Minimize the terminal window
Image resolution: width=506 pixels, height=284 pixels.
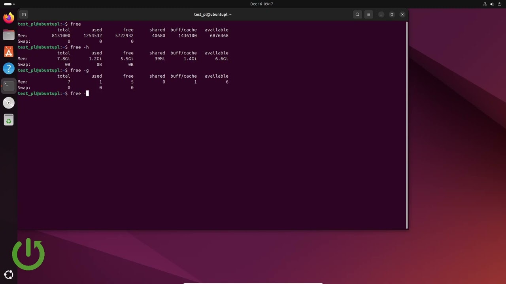point(381,15)
